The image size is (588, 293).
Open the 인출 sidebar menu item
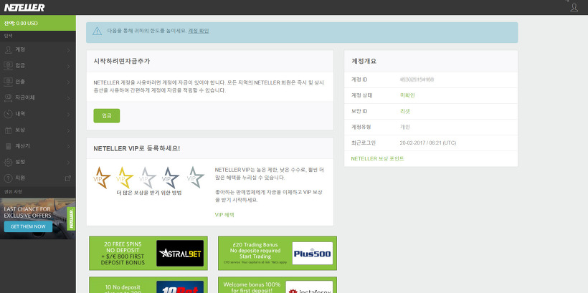pyautogui.click(x=38, y=82)
